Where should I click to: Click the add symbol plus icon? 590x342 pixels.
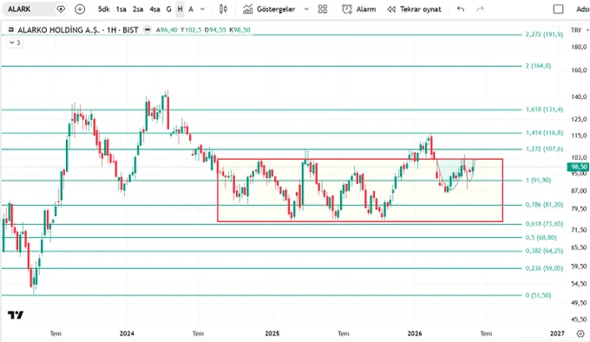tap(80, 9)
